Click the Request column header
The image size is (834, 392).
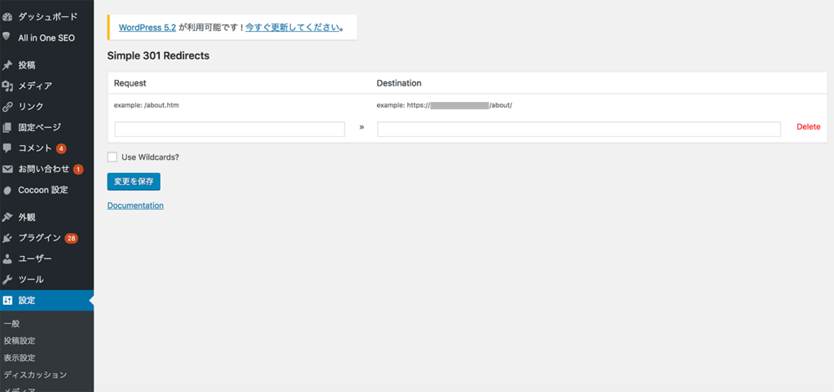click(130, 83)
